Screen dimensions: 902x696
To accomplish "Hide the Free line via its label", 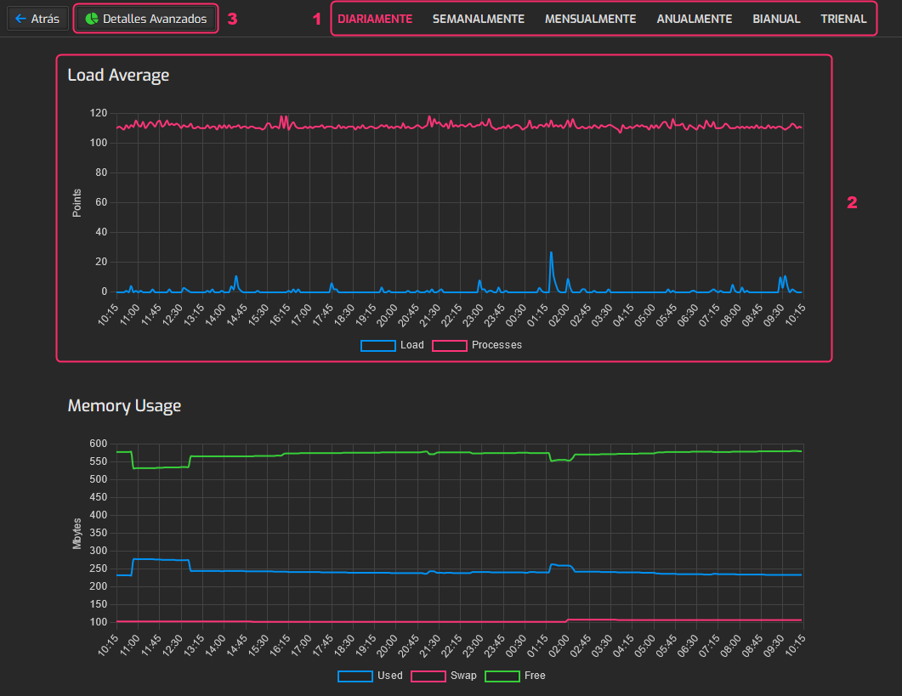I will tap(535, 676).
